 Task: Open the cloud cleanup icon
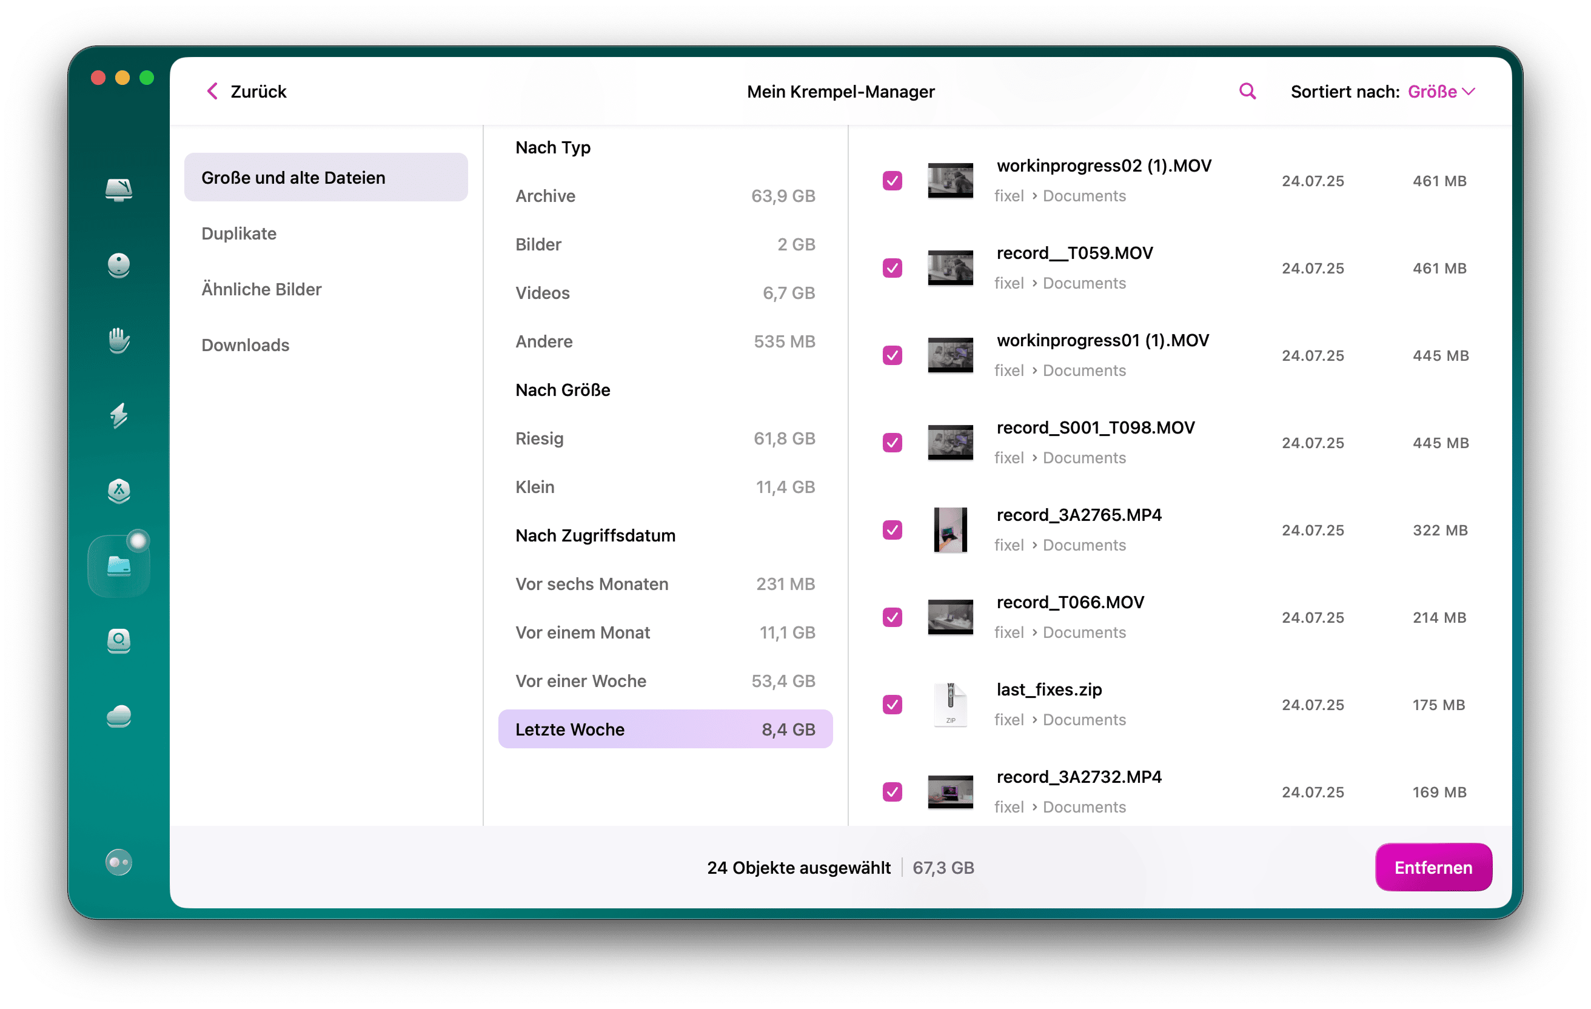(119, 716)
